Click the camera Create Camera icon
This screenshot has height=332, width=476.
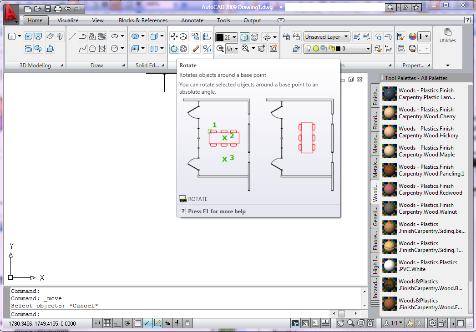tap(273, 49)
